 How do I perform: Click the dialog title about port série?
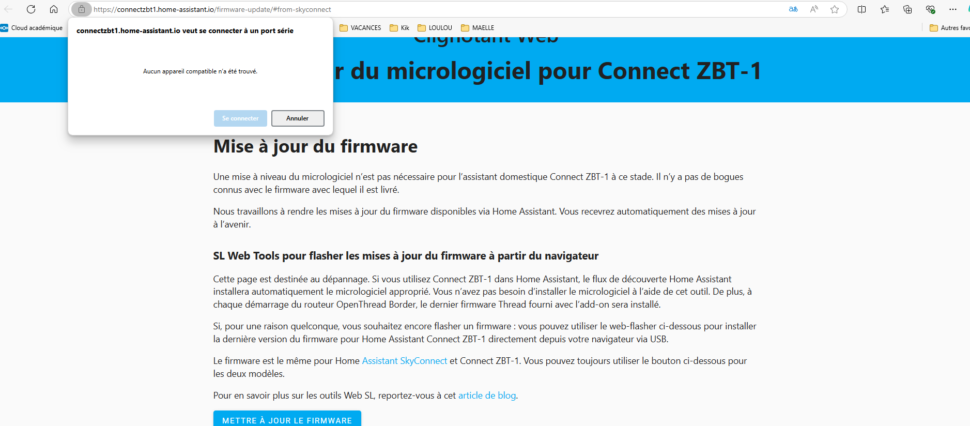click(x=185, y=31)
